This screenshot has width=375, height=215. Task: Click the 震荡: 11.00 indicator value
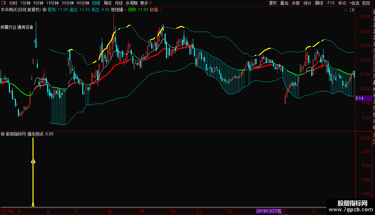click(58, 10)
